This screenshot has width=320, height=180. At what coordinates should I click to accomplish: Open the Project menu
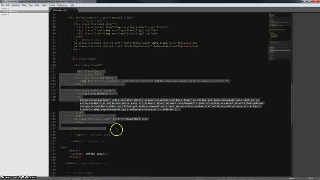coord(52,5)
